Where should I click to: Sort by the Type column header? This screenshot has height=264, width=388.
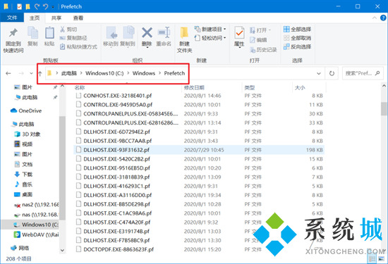[x=250, y=87]
